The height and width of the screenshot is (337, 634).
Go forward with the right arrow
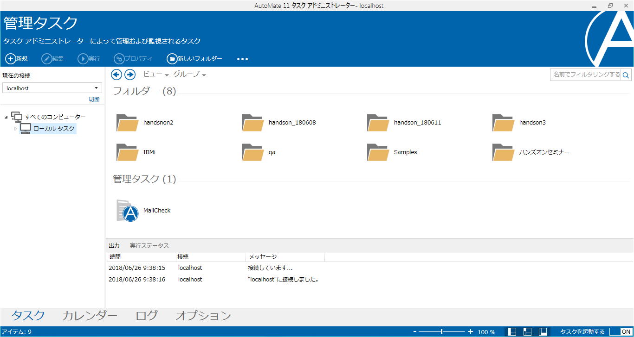pos(130,75)
